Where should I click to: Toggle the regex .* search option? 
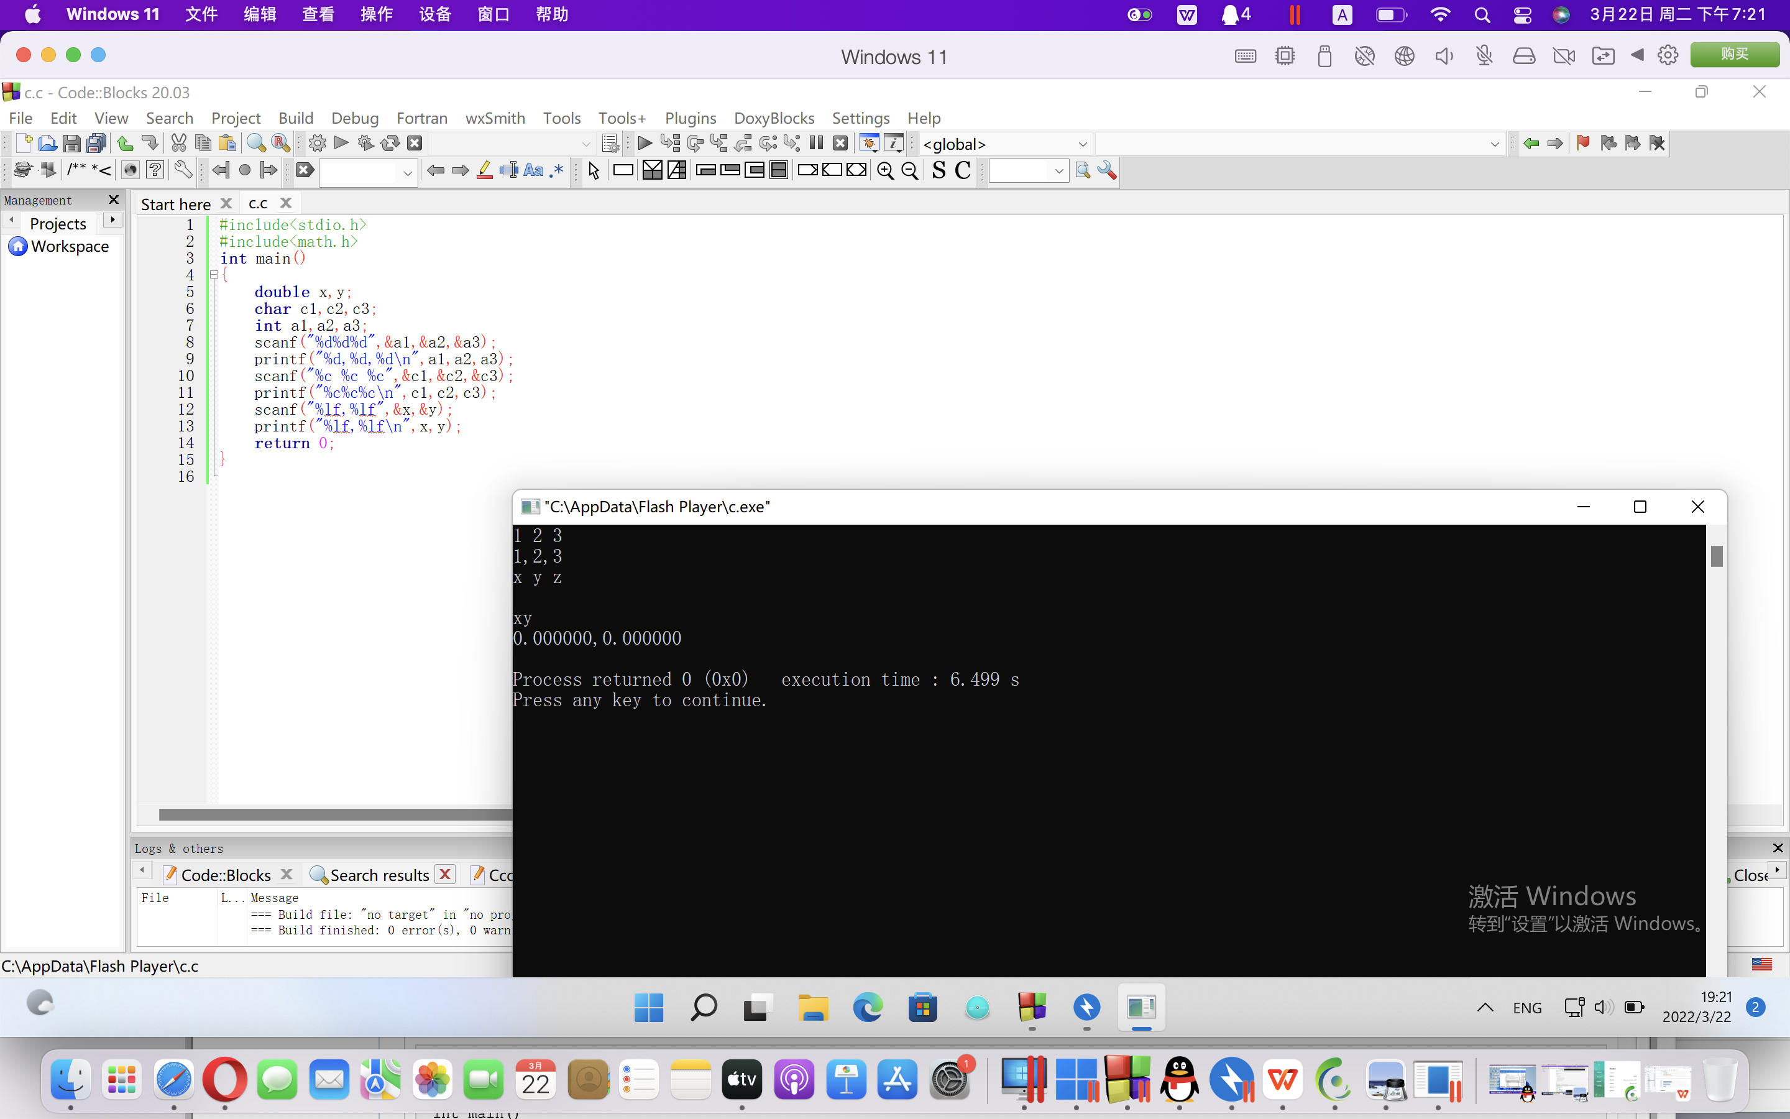(558, 171)
